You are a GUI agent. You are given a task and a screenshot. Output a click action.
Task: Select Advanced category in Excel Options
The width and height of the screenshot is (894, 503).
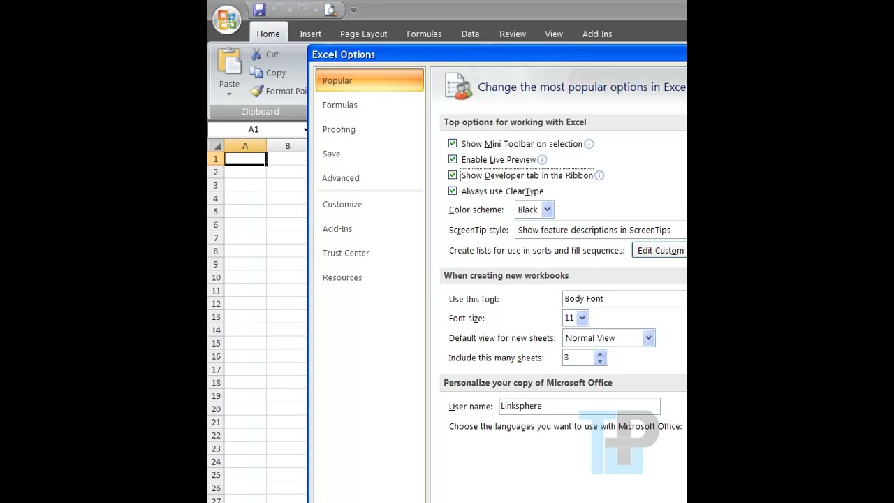pos(369,178)
